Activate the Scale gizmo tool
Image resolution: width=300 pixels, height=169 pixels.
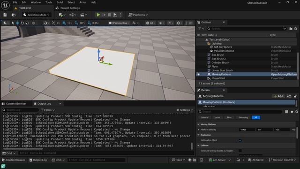pyautogui.click(x=27, y=23)
